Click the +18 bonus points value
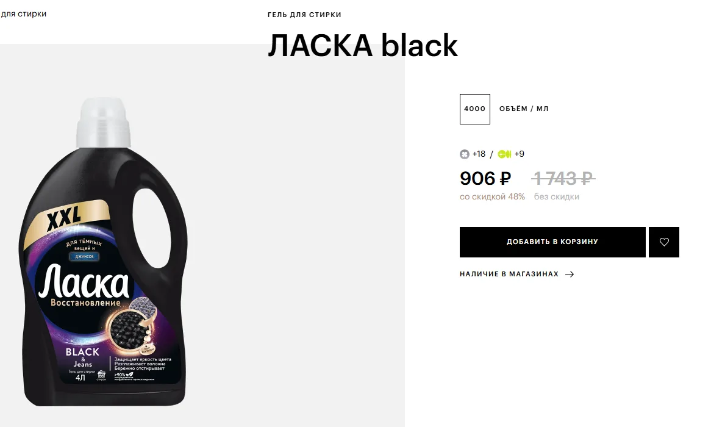Screen dimensions: 711x427 pos(479,154)
